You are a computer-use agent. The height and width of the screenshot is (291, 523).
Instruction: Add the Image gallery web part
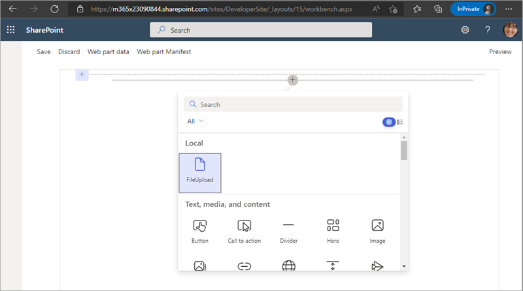[x=200, y=266]
